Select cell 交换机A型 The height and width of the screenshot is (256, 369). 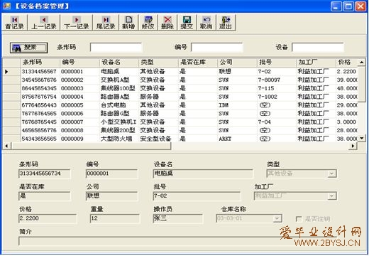[119, 80]
